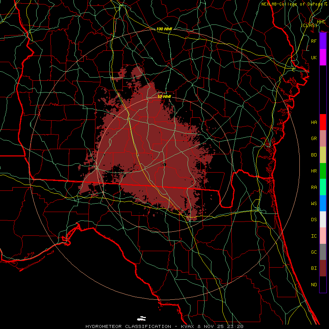Click the GR legend label
Image resolution: width=329 pixels, height=329 pixels.
pyautogui.click(x=314, y=139)
